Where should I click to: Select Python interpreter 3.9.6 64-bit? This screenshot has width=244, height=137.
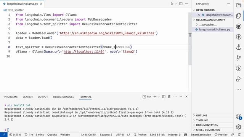pos(157,135)
